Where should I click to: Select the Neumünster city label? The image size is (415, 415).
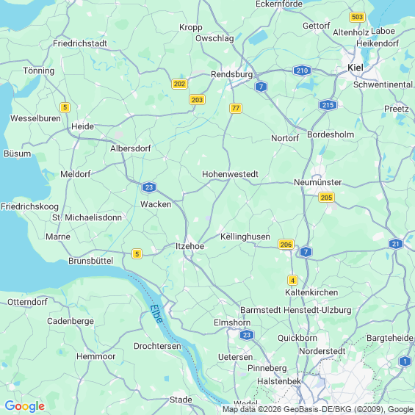point(317,182)
